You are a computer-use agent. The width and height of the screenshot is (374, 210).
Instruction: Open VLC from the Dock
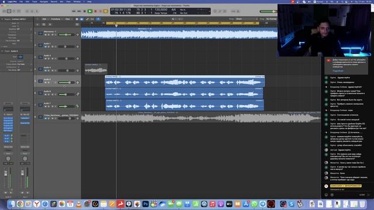[78, 204]
